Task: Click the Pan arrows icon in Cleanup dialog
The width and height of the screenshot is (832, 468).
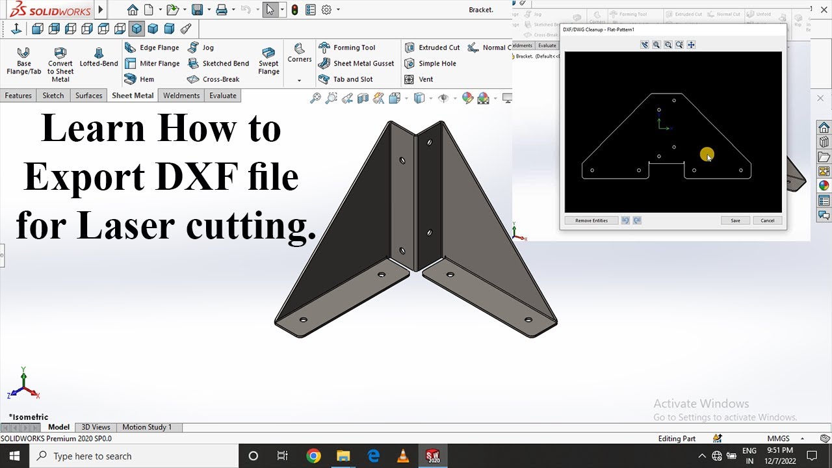Action: click(x=691, y=45)
